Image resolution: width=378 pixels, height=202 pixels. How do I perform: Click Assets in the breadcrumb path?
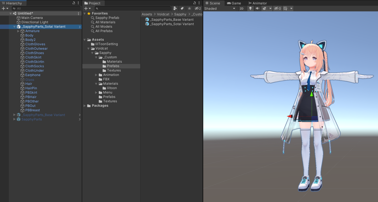(x=147, y=14)
